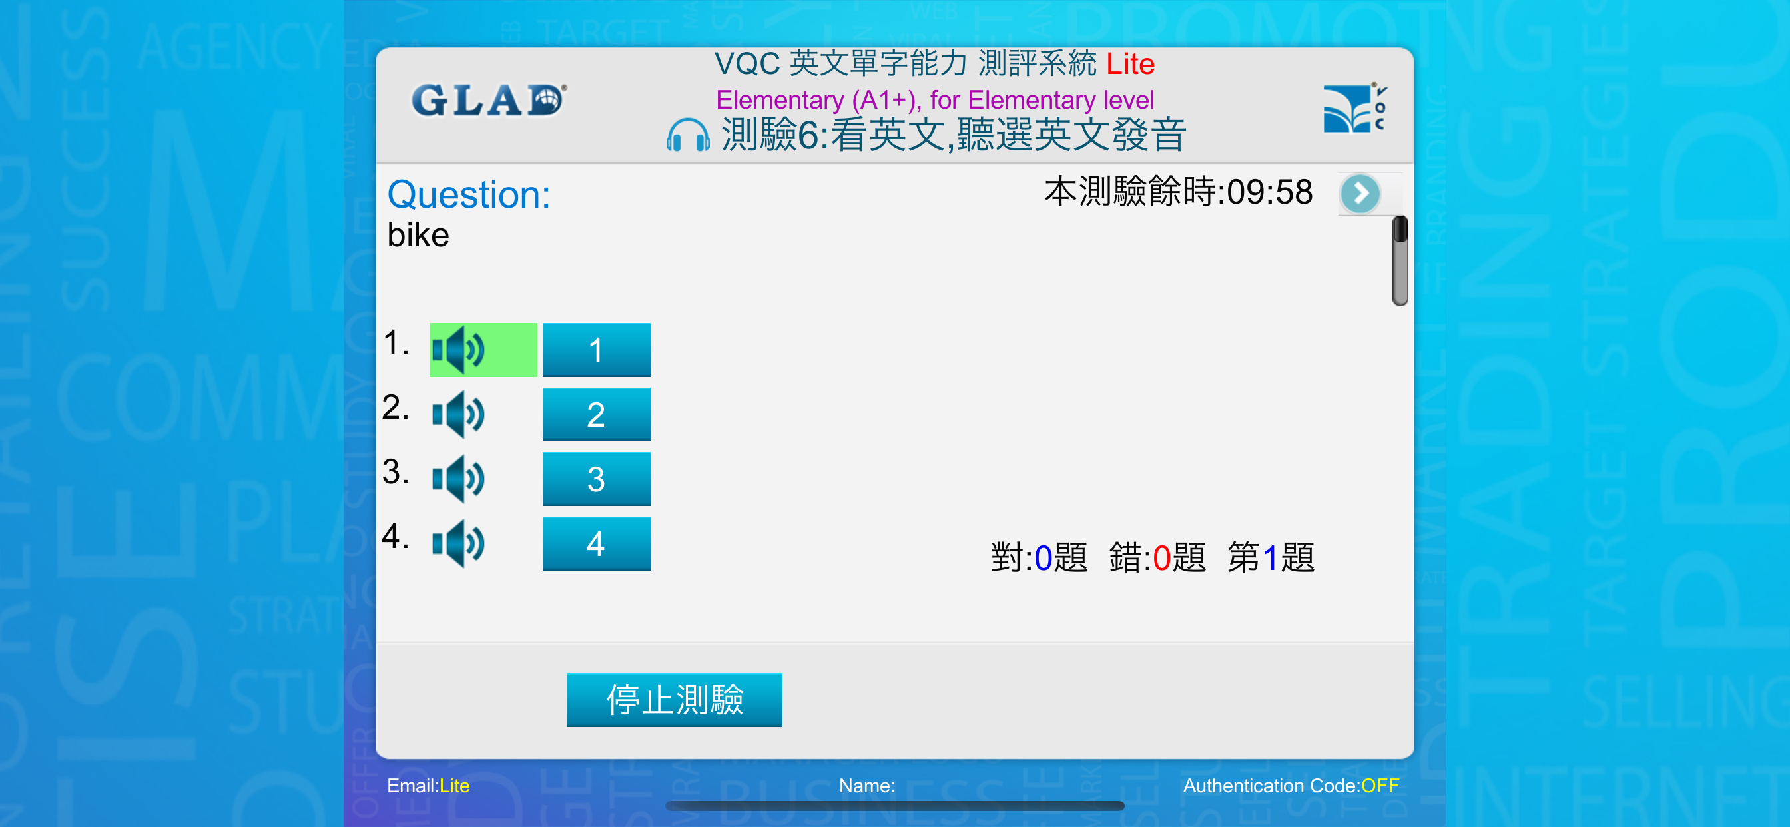The image size is (1790, 827).
Task: Play speaker sound for option 4
Action: (x=459, y=543)
